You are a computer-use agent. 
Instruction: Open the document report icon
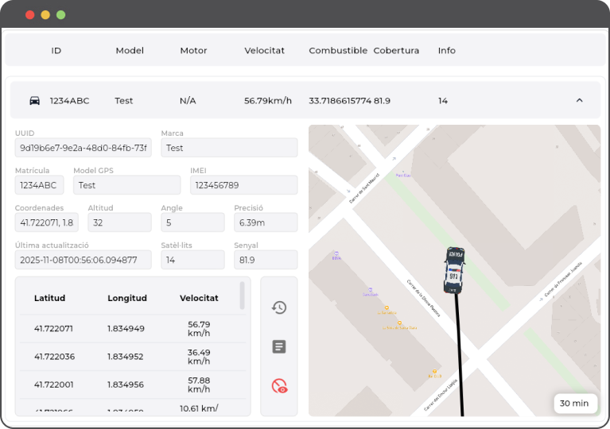point(279,346)
